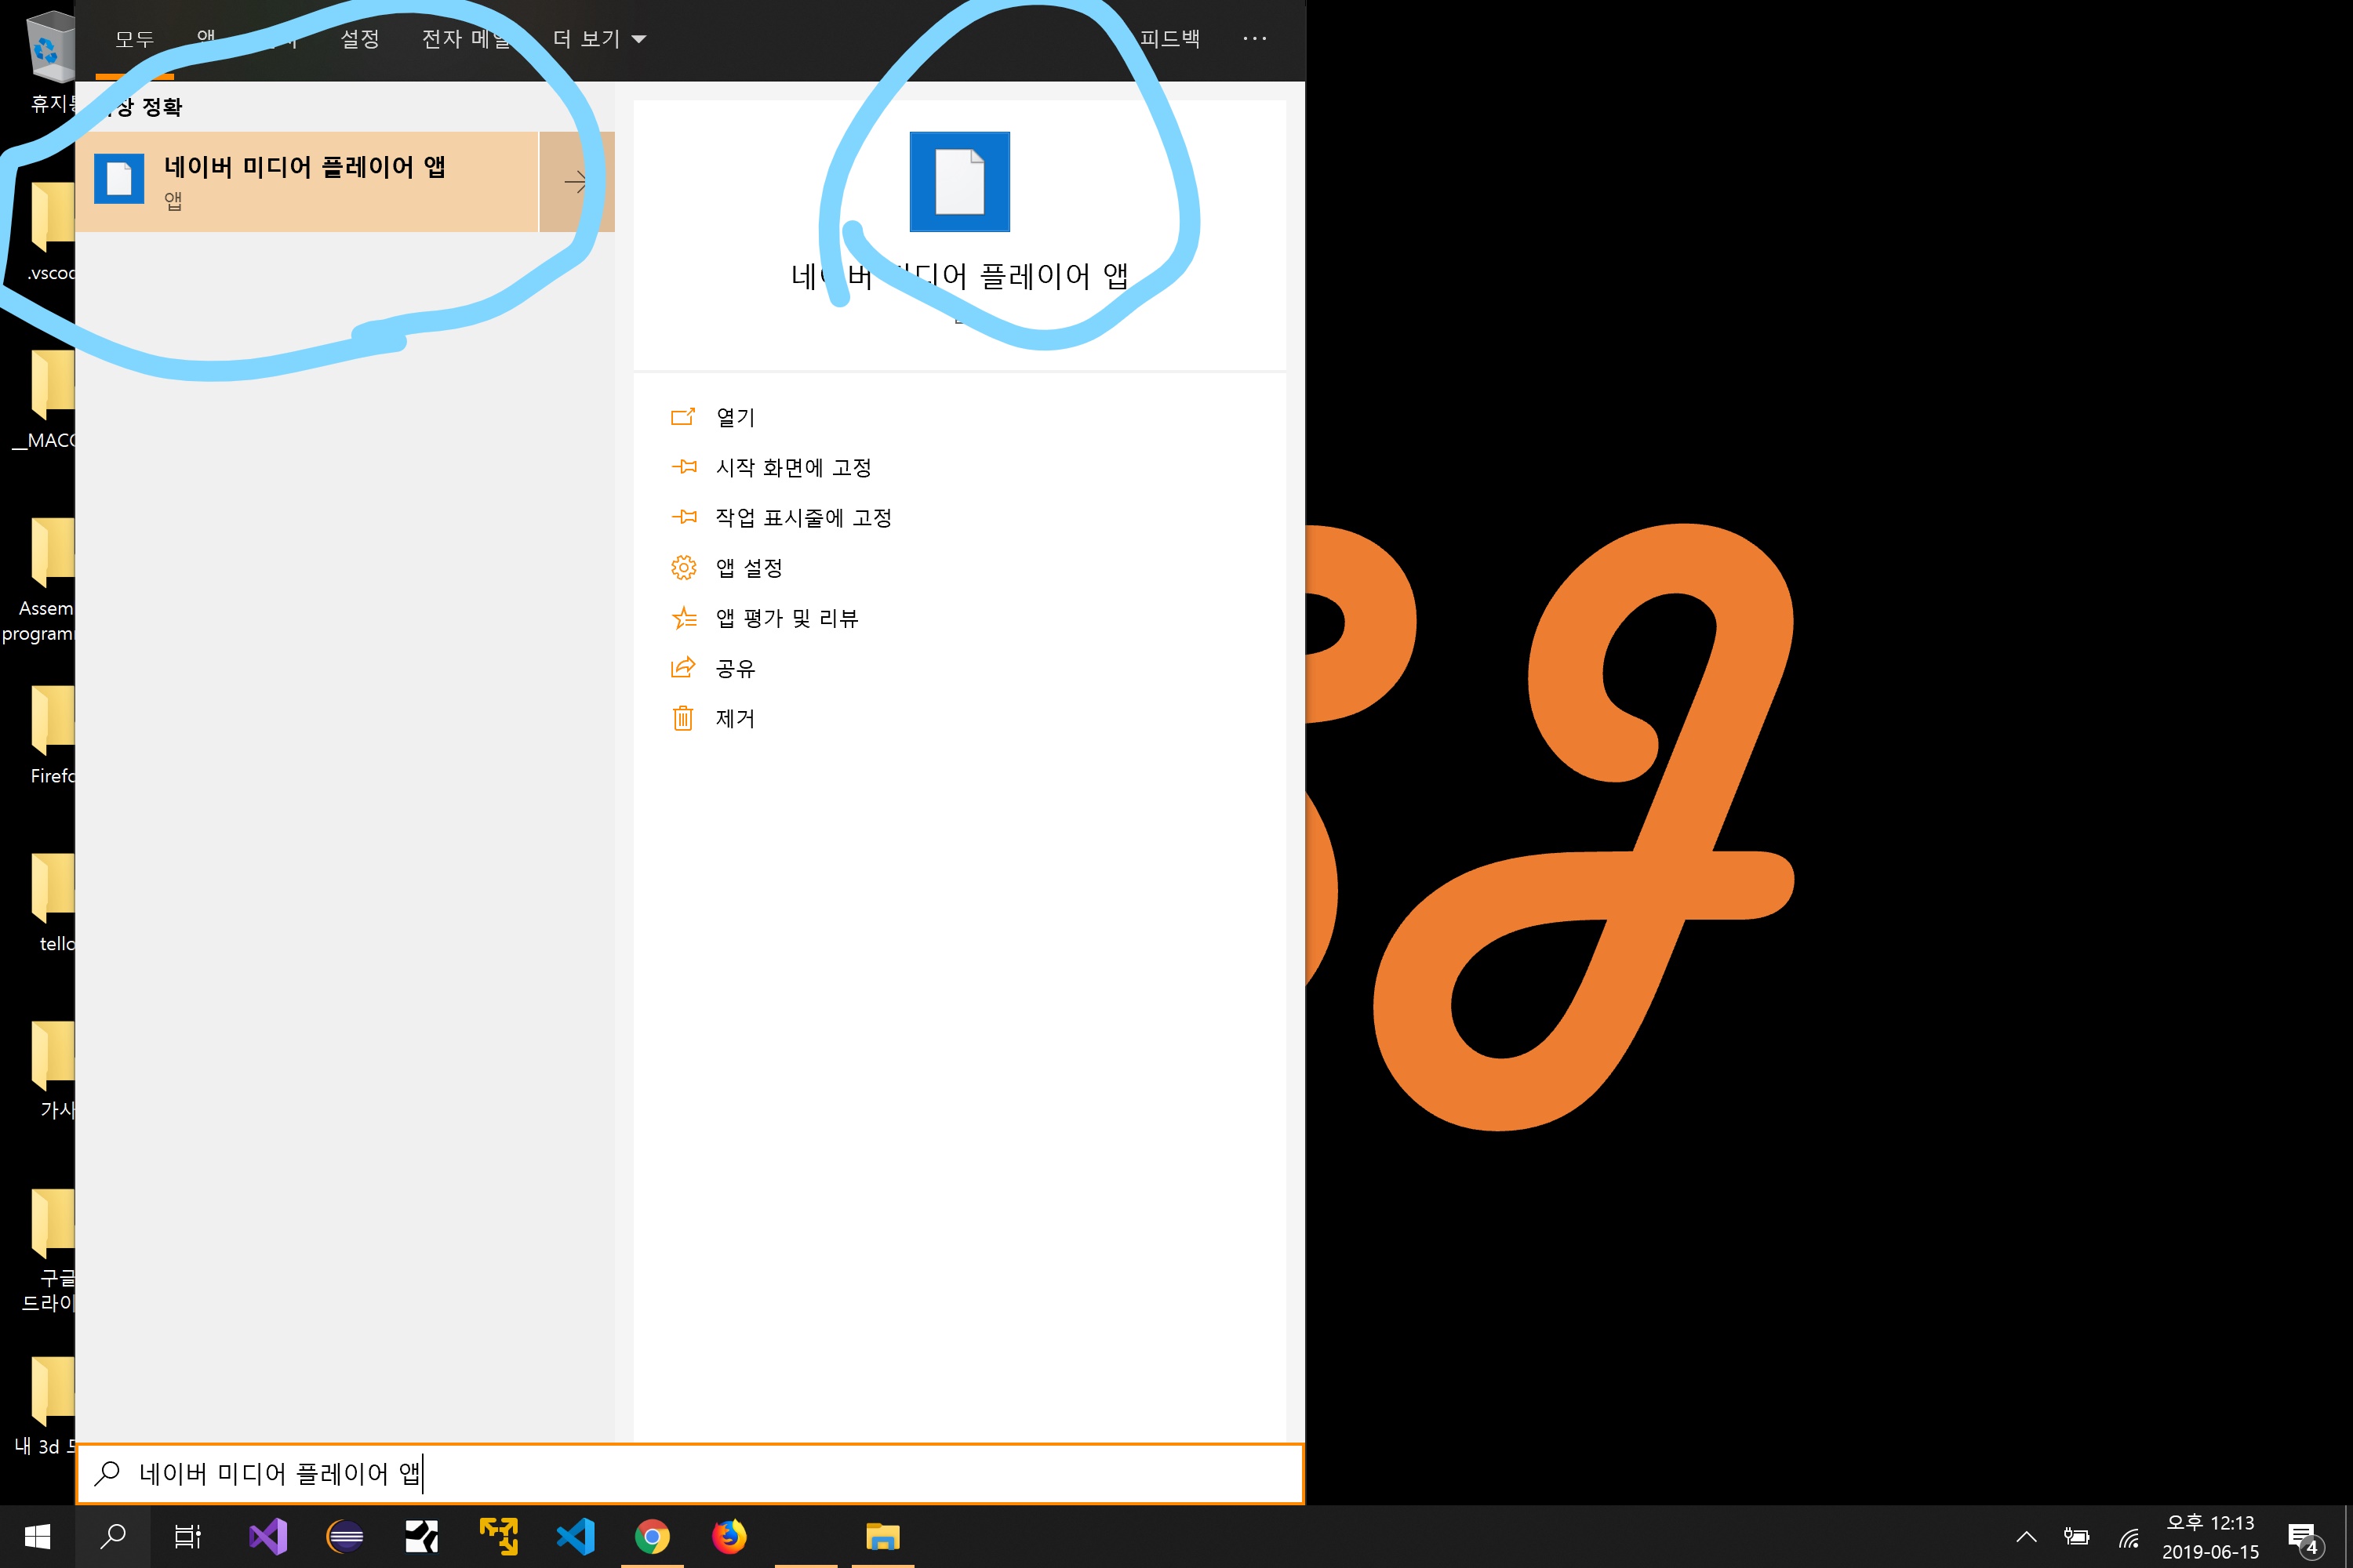Click the search text input field
Screen dimensions: 2353x1568
point(700,1473)
